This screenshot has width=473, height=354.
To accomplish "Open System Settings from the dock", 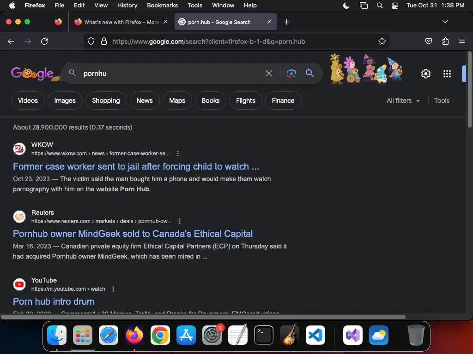I will (x=212, y=335).
